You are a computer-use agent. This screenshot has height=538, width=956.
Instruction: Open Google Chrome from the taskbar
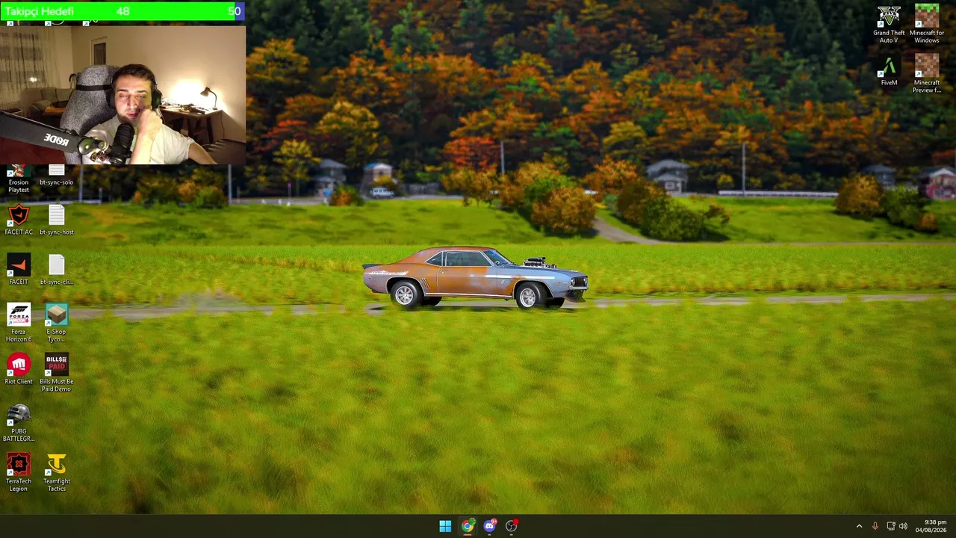click(468, 526)
